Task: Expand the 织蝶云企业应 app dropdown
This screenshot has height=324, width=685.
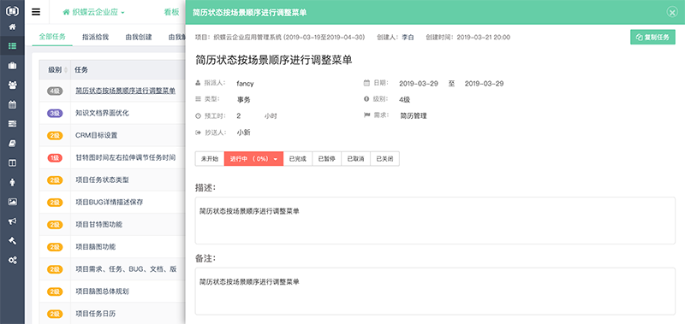Action: click(x=94, y=12)
